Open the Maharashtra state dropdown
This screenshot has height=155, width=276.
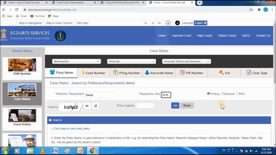(x=76, y=61)
